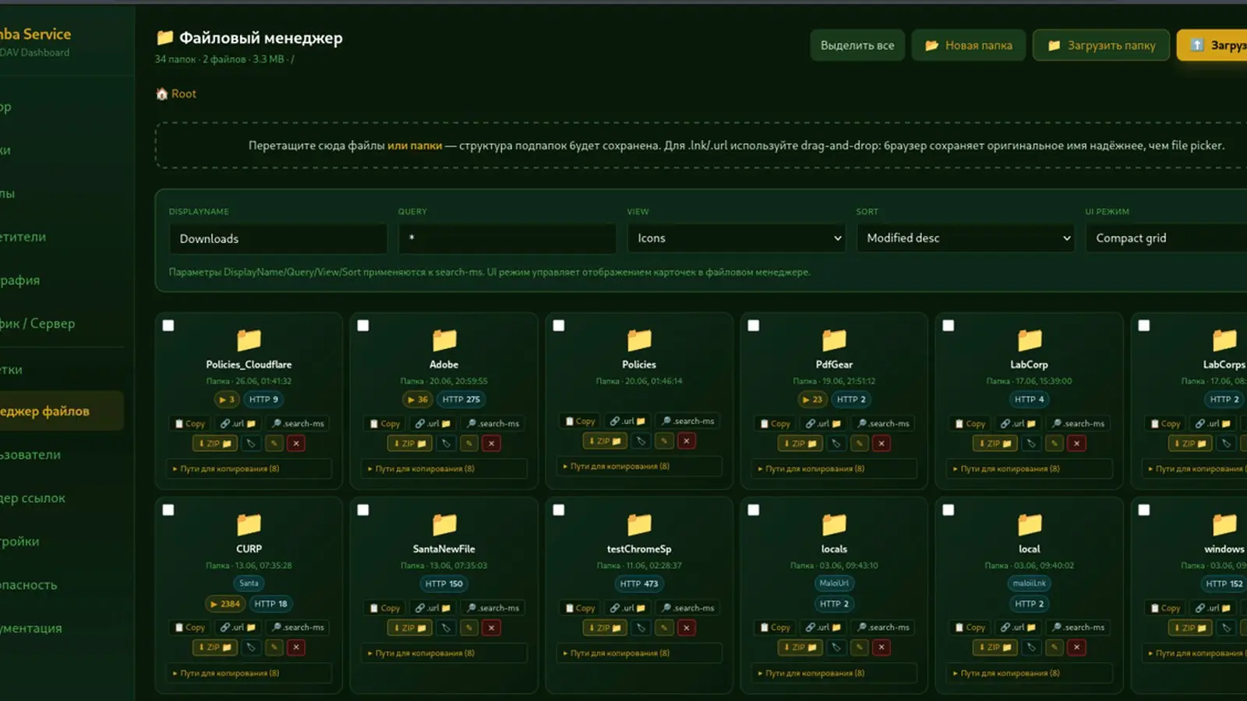Delete the Policies_Cloudflare folder via red X
The width and height of the screenshot is (1247, 701).
296,443
